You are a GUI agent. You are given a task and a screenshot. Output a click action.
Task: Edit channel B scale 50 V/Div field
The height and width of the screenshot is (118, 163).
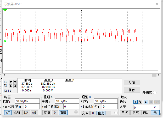pos(106,101)
